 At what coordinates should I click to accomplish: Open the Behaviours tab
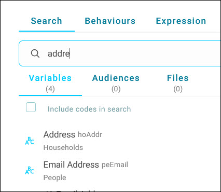110,21
